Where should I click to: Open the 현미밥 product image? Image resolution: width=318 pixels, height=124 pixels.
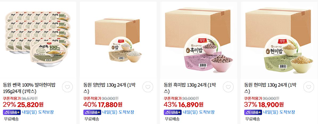tap(279, 40)
